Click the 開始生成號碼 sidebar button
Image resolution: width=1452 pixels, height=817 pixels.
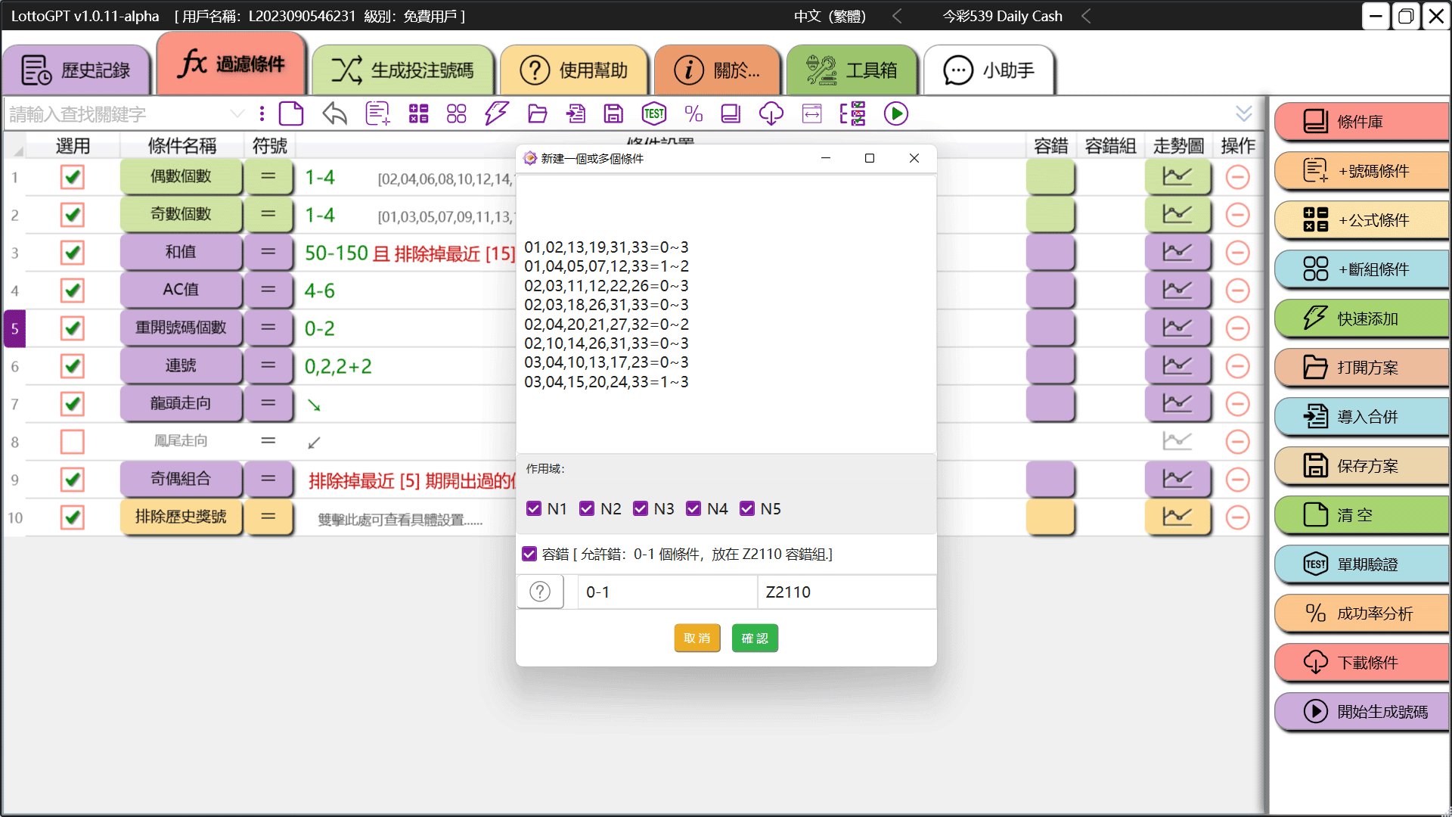1361,712
